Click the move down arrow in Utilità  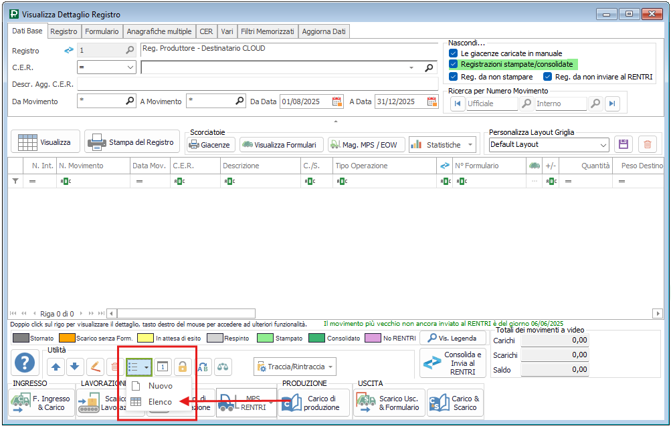click(x=74, y=367)
